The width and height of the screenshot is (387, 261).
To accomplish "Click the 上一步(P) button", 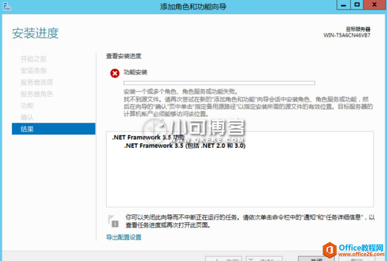I will [223, 259].
